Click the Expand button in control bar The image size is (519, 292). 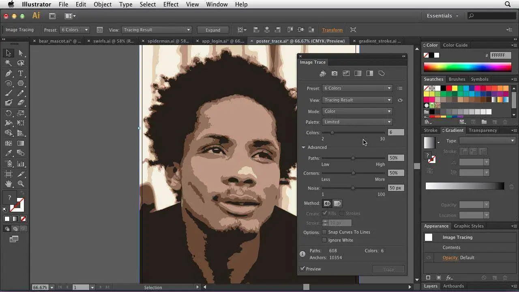point(213,30)
